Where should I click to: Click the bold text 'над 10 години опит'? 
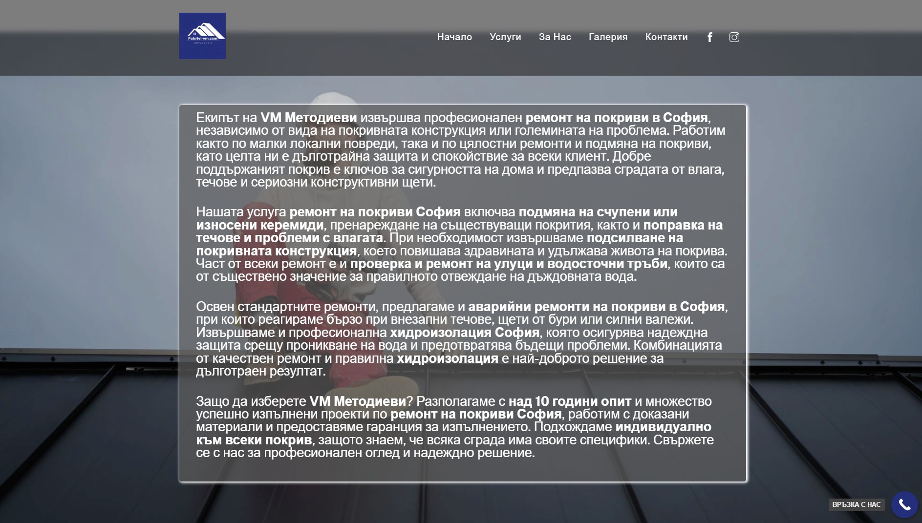pyautogui.click(x=570, y=401)
